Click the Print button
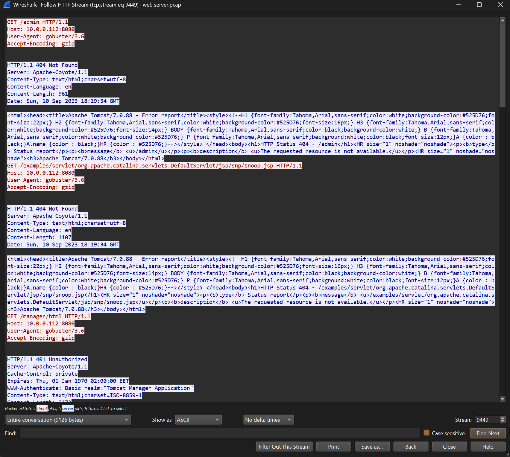 333,447
